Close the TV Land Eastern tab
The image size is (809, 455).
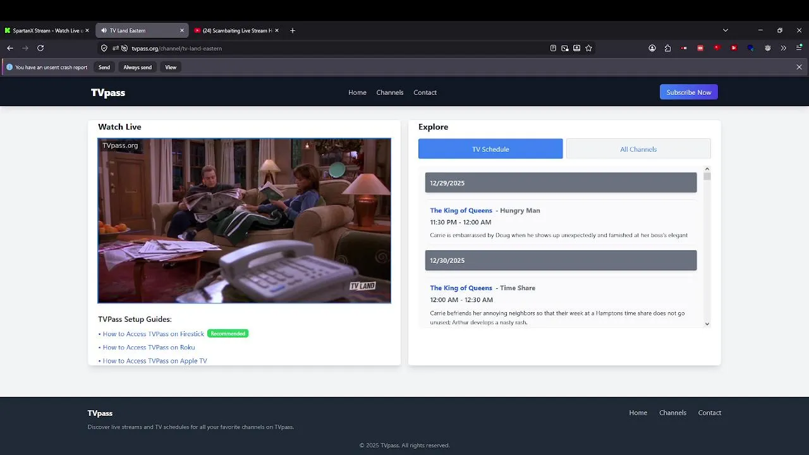click(182, 30)
